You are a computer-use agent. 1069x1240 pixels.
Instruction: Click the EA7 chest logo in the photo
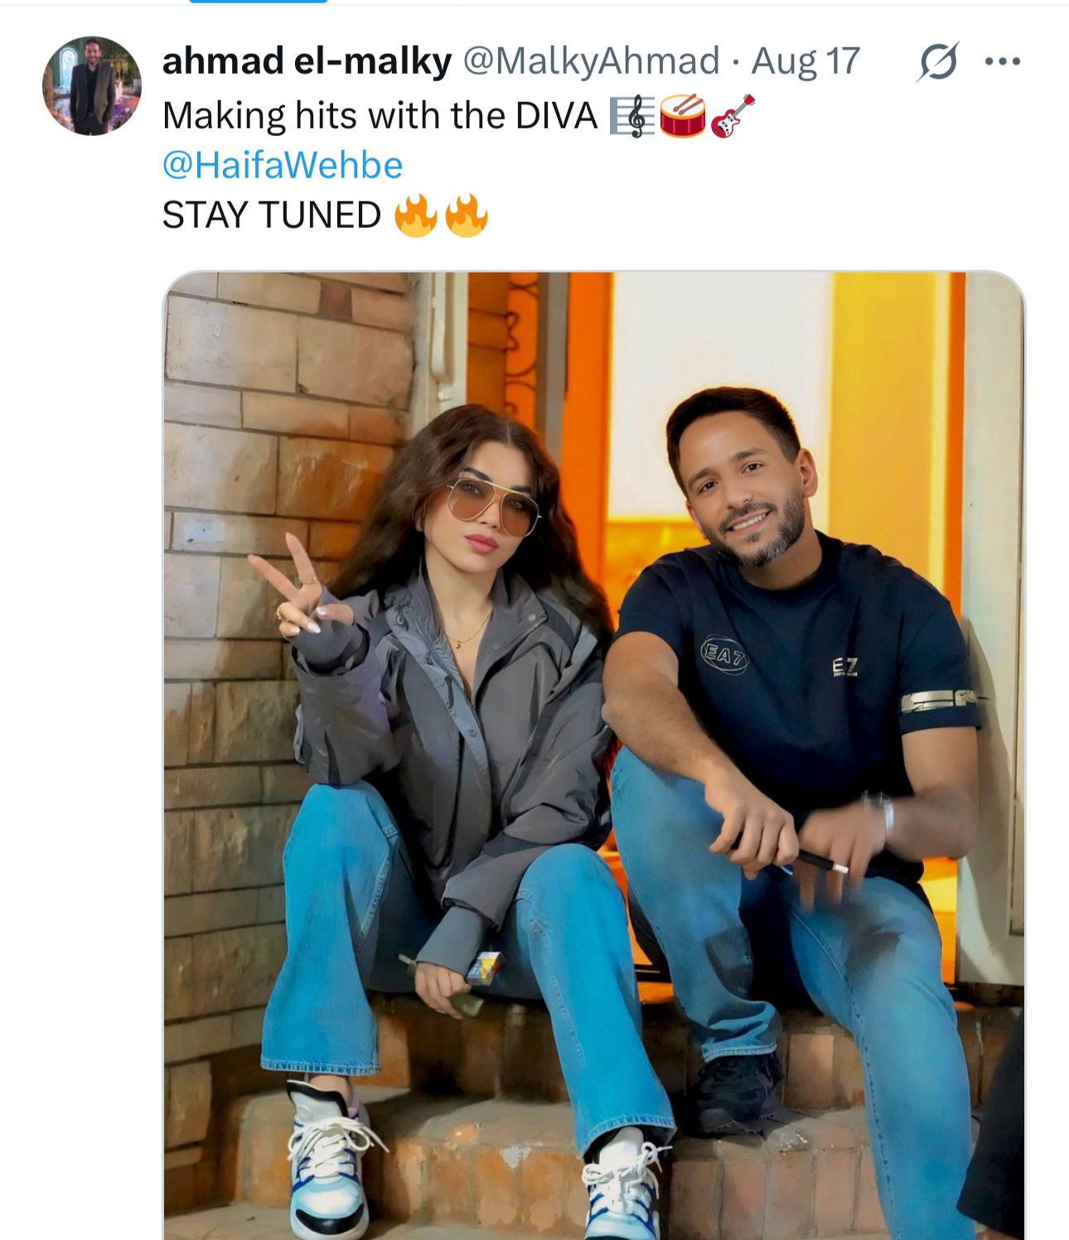(x=724, y=654)
